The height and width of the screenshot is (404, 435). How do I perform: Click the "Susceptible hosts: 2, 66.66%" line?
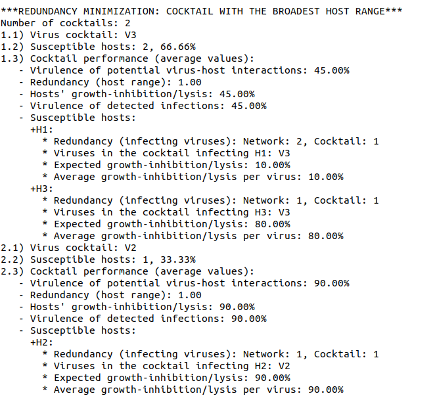click(x=98, y=47)
